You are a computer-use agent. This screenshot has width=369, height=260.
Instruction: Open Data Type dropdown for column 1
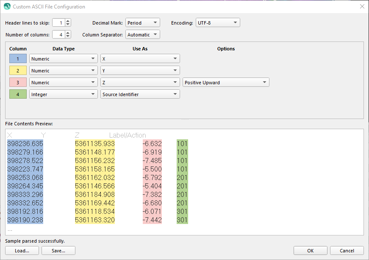[x=63, y=59]
